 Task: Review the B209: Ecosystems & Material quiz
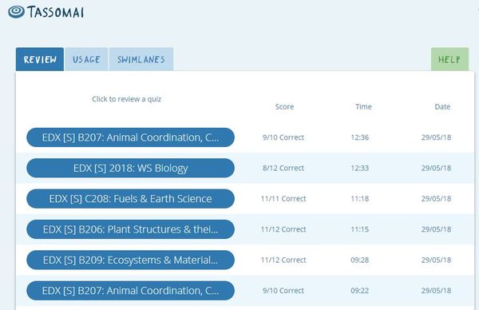[130, 260]
